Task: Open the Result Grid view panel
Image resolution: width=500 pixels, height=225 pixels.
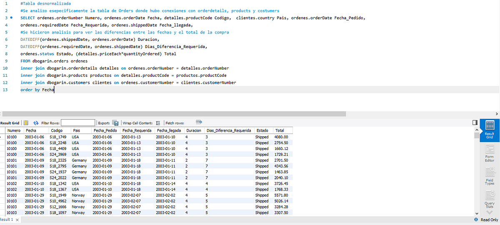Action: [x=489, y=130]
